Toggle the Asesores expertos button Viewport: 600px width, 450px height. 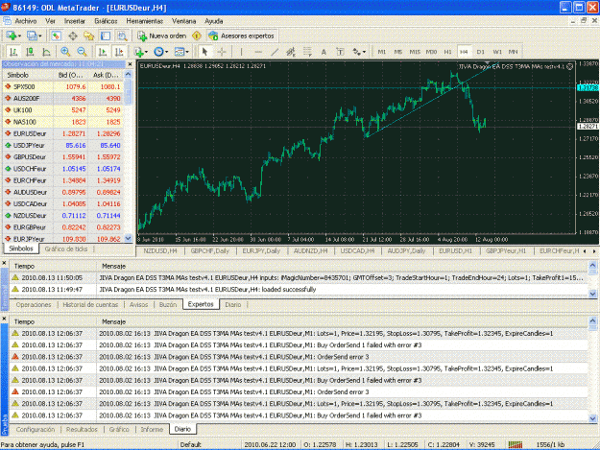tap(242, 36)
